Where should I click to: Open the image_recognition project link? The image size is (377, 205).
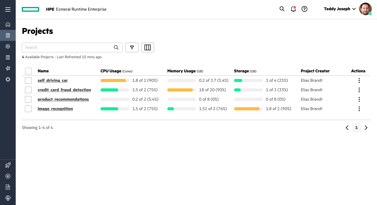[x=55, y=109]
